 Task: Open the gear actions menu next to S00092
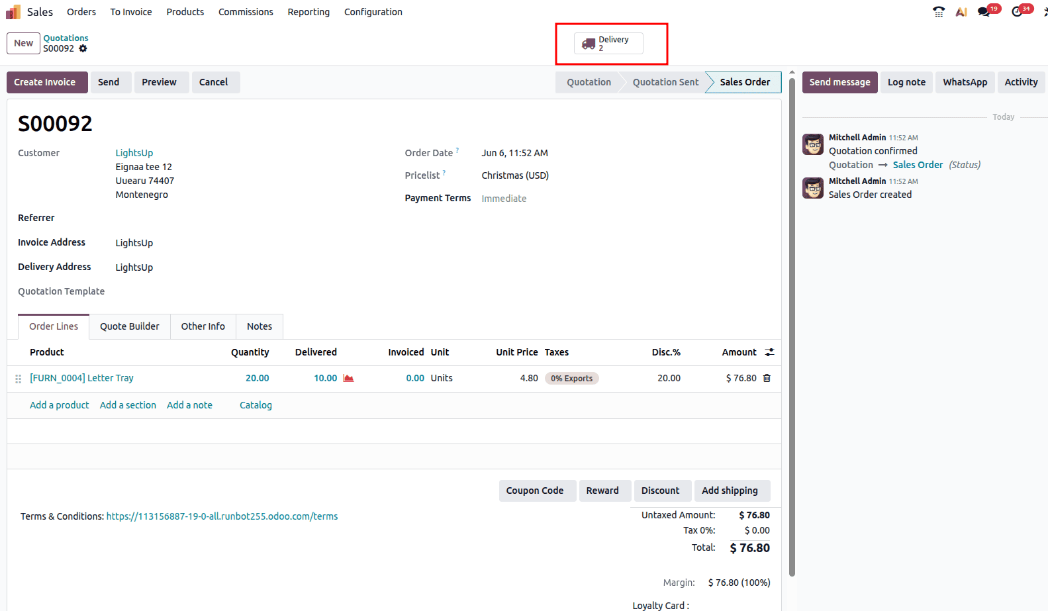tap(83, 48)
